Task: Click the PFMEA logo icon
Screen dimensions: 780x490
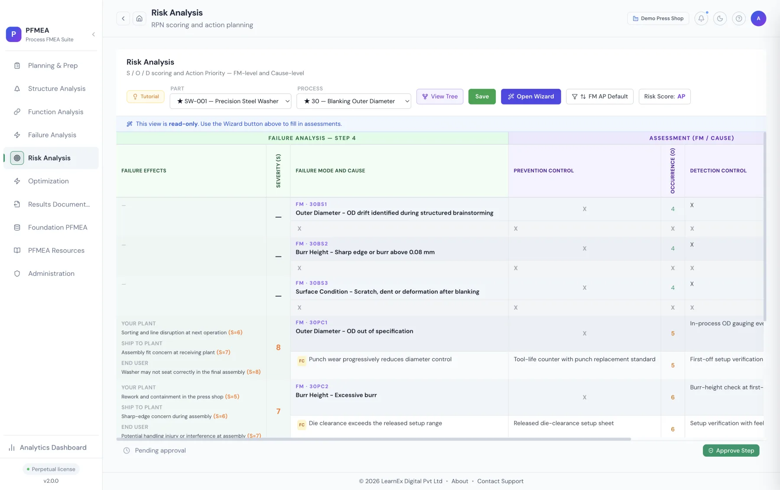Action: pyautogui.click(x=13, y=34)
